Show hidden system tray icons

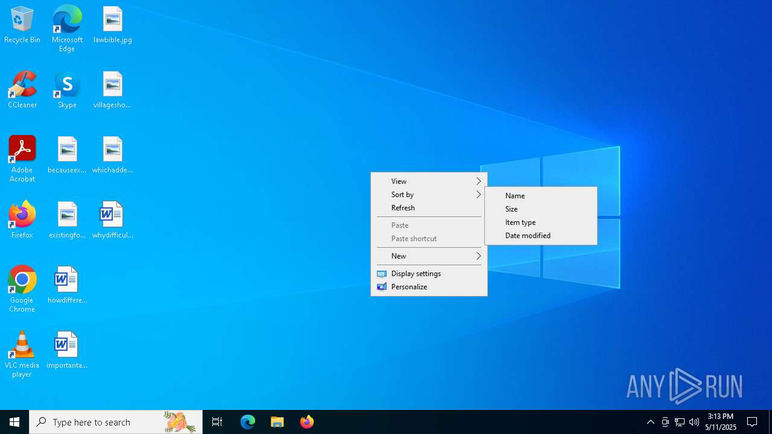[651, 422]
